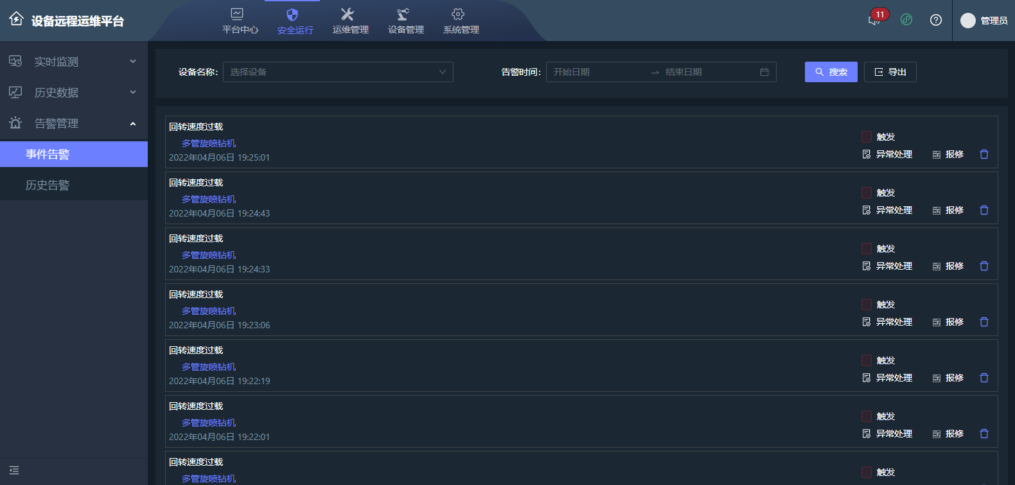Toggle 触发 checkbox for the 19:22:19 alarm
Viewport: 1015px width, 485px height.
pos(867,360)
